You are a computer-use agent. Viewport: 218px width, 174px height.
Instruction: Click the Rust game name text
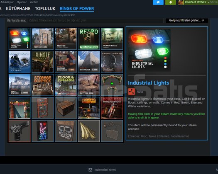tap(140, 92)
